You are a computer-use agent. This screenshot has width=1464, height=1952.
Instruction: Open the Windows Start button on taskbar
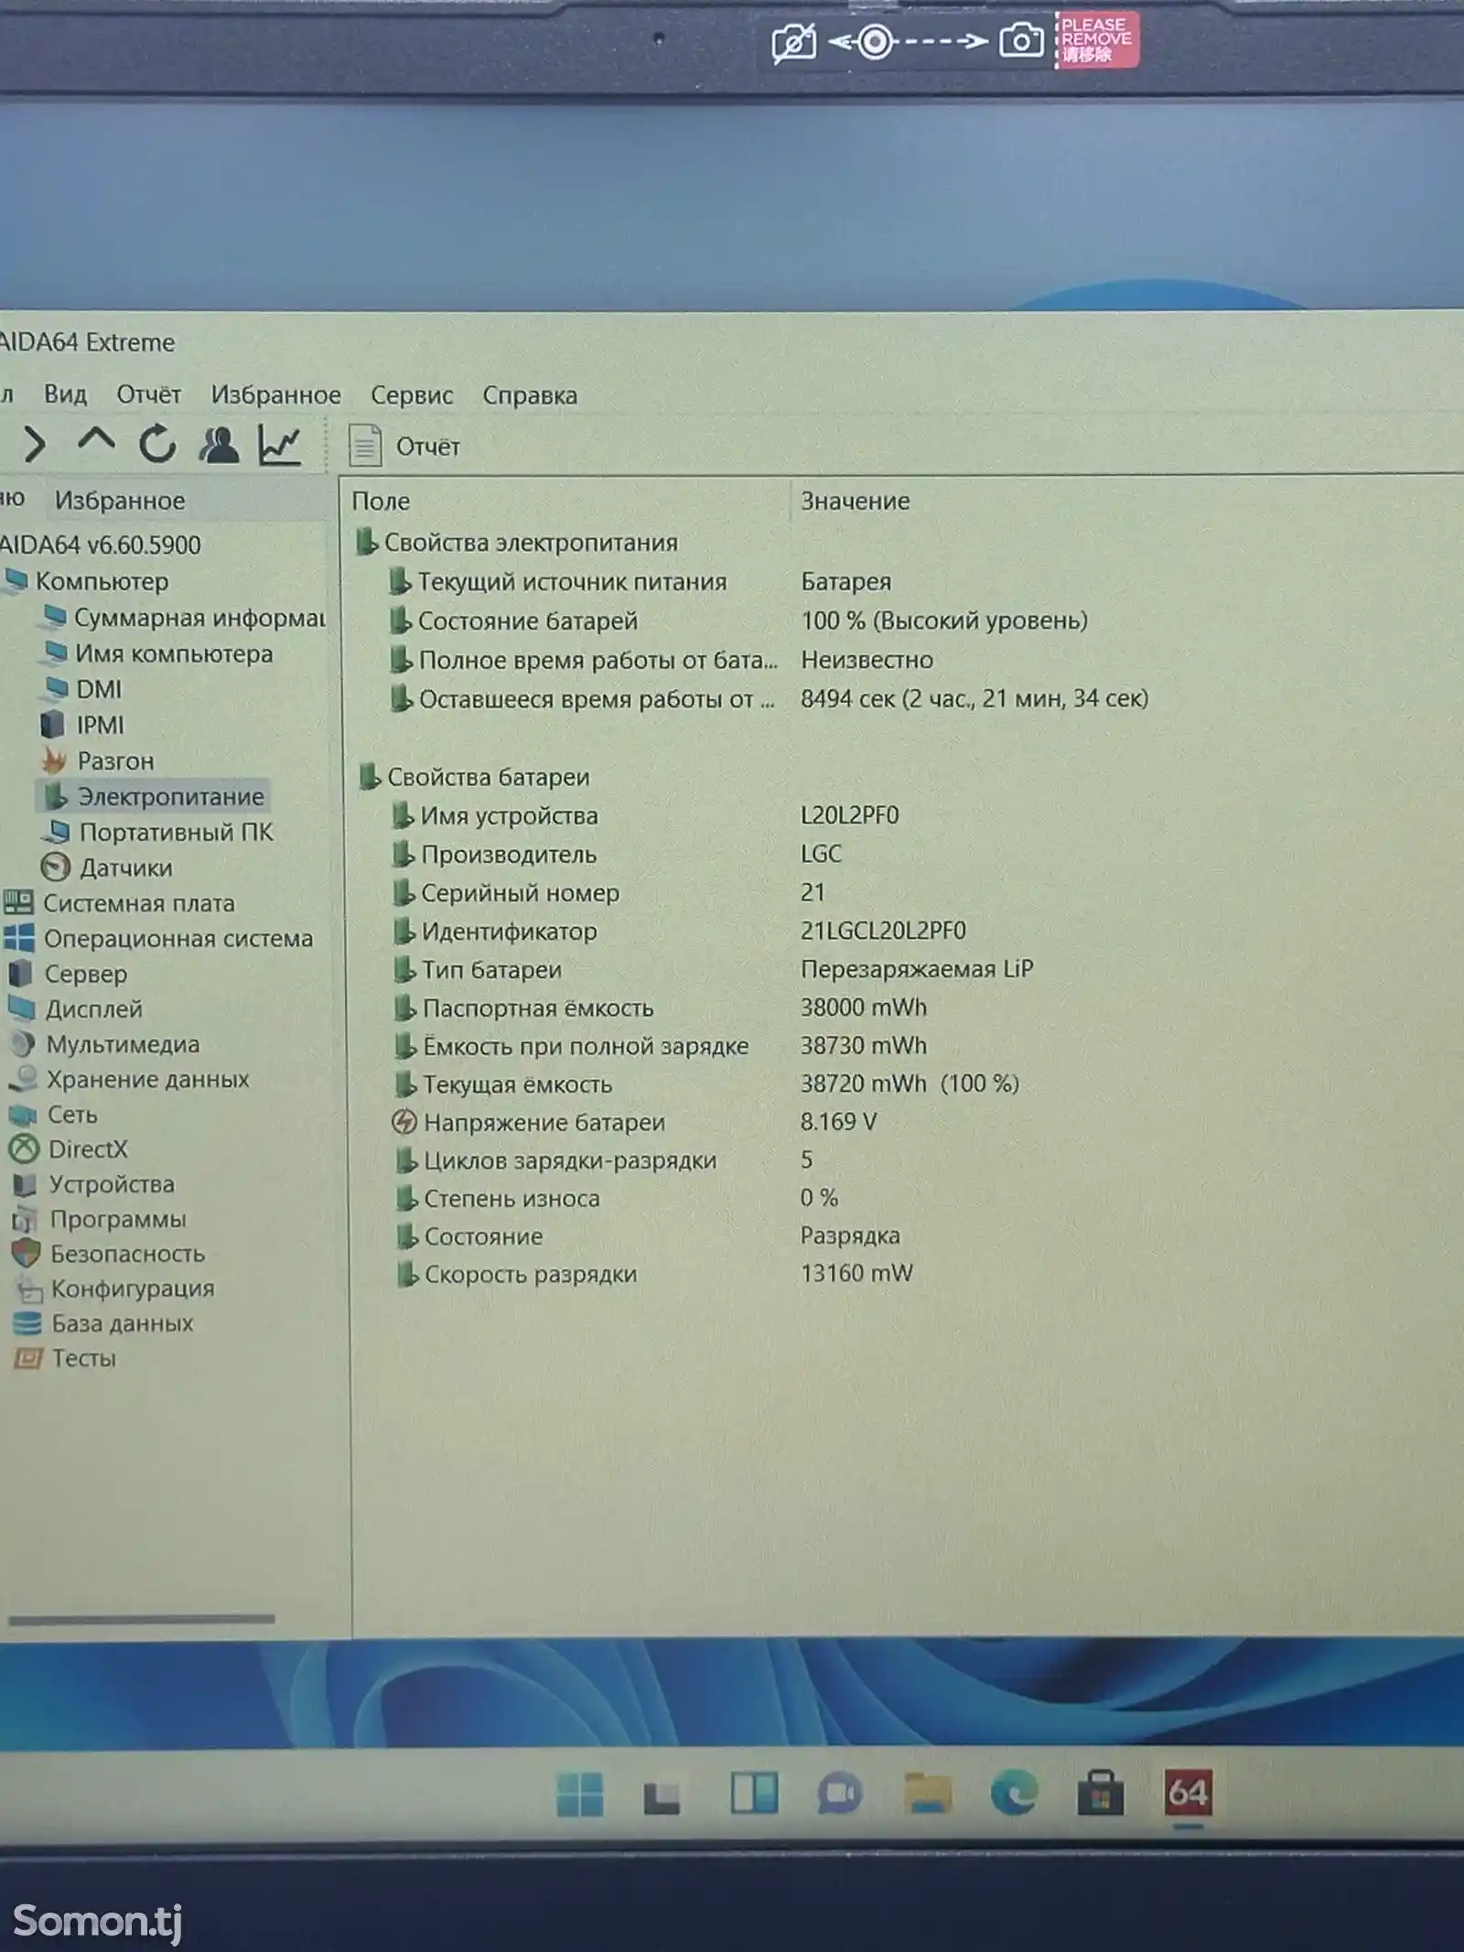580,1793
